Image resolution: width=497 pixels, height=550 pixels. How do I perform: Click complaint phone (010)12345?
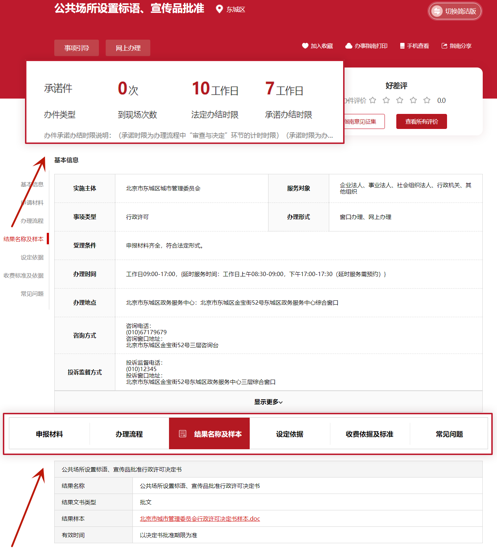pos(141,369)
